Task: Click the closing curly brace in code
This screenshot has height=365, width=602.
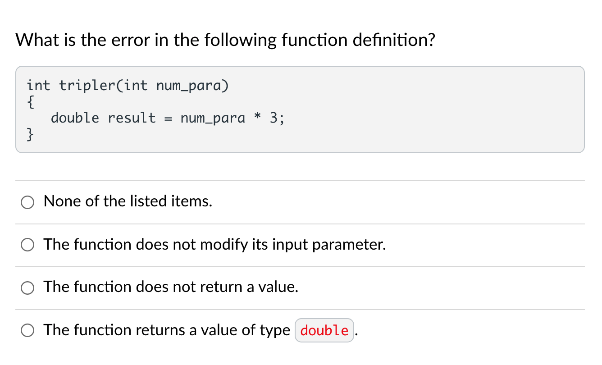Action: (30, 134)
